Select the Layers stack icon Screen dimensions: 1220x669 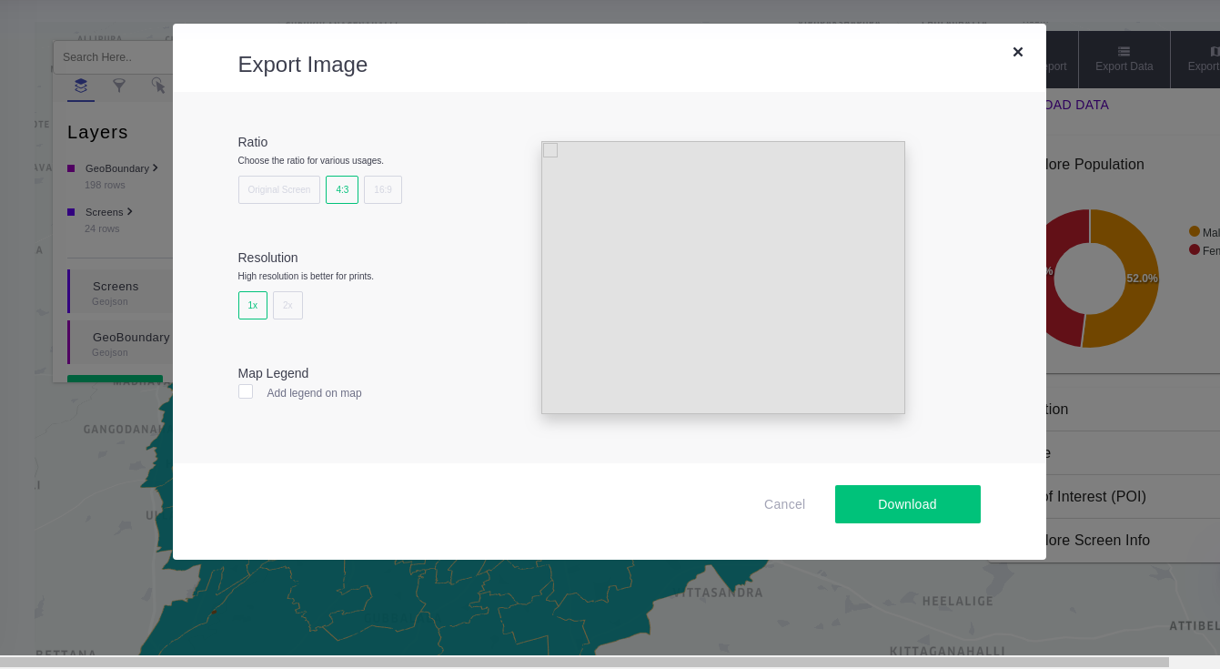[80, 87]
